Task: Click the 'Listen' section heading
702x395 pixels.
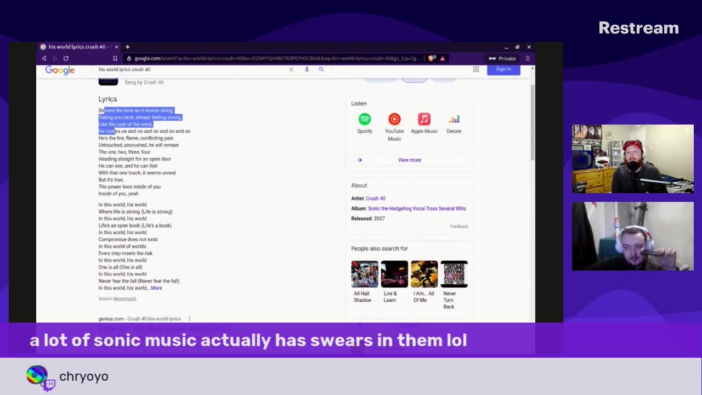Action: pyautogui.click(x=359, y=104)
